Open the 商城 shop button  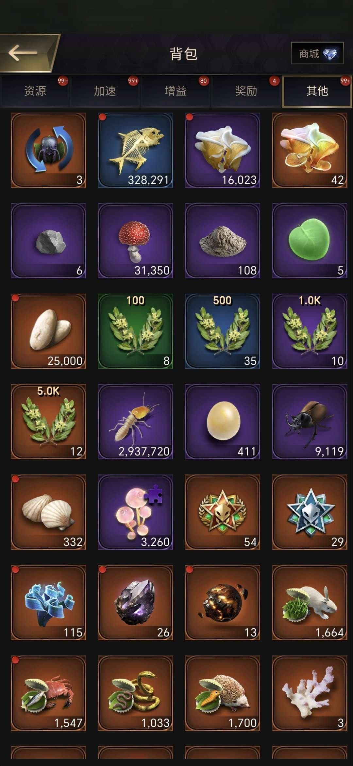click(317, 53)
